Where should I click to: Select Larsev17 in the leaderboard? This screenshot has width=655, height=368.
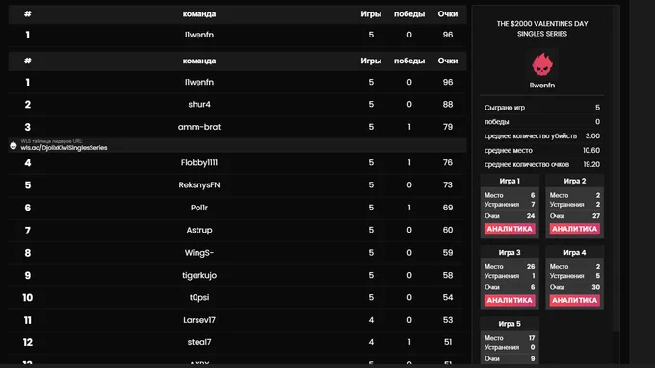pyautogui.click(x=199, y=320)
